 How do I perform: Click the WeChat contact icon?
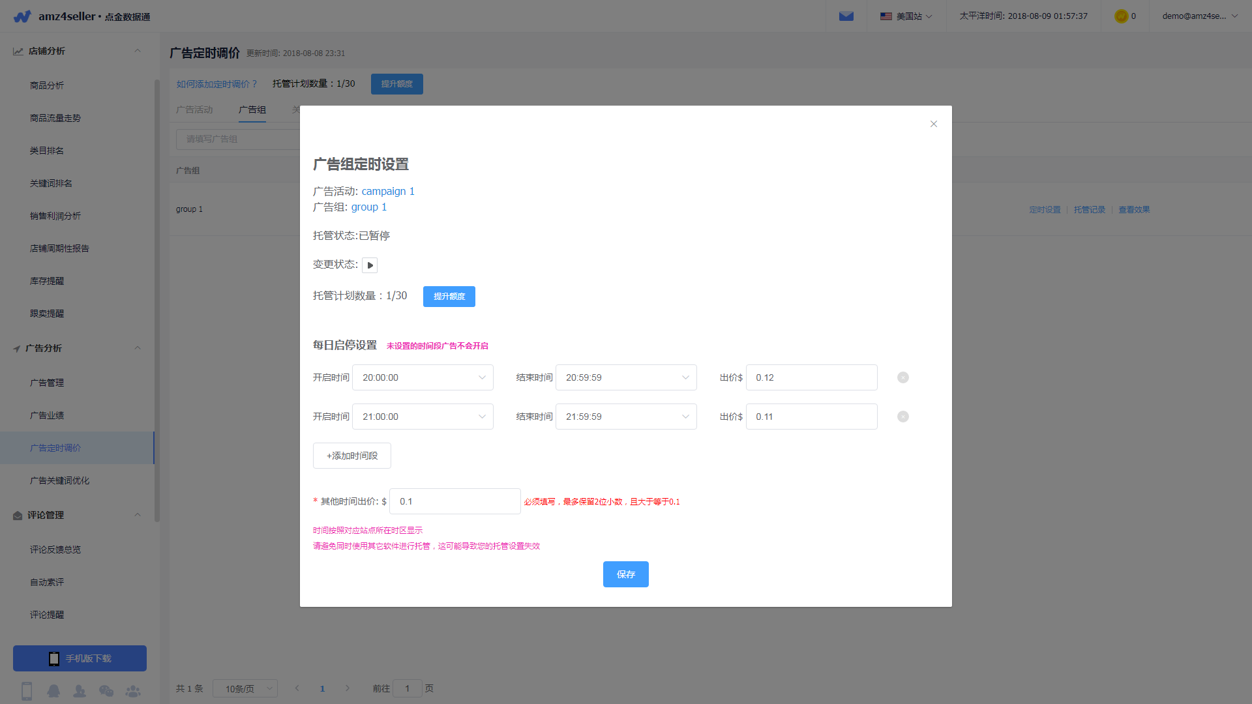click(x=106, y=691)
